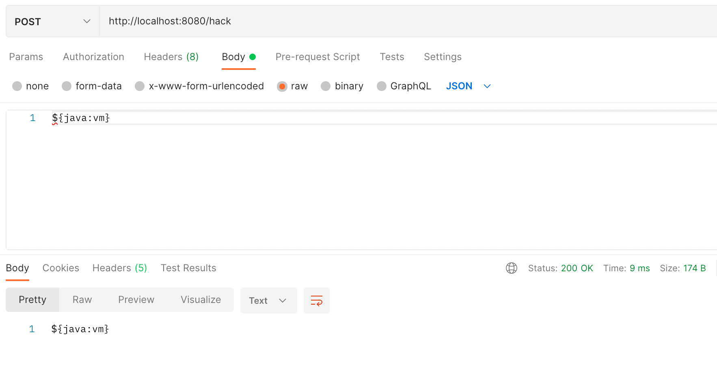Viewport: 717px width, 372px height.
Task: Switch to the Params tab
Action: tap(26, 57)
